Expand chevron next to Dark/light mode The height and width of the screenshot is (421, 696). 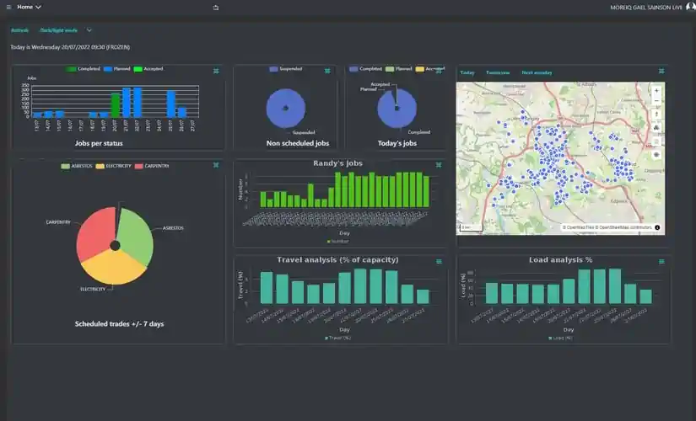click(89, 30)
